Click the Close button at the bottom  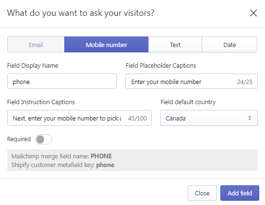202,193
